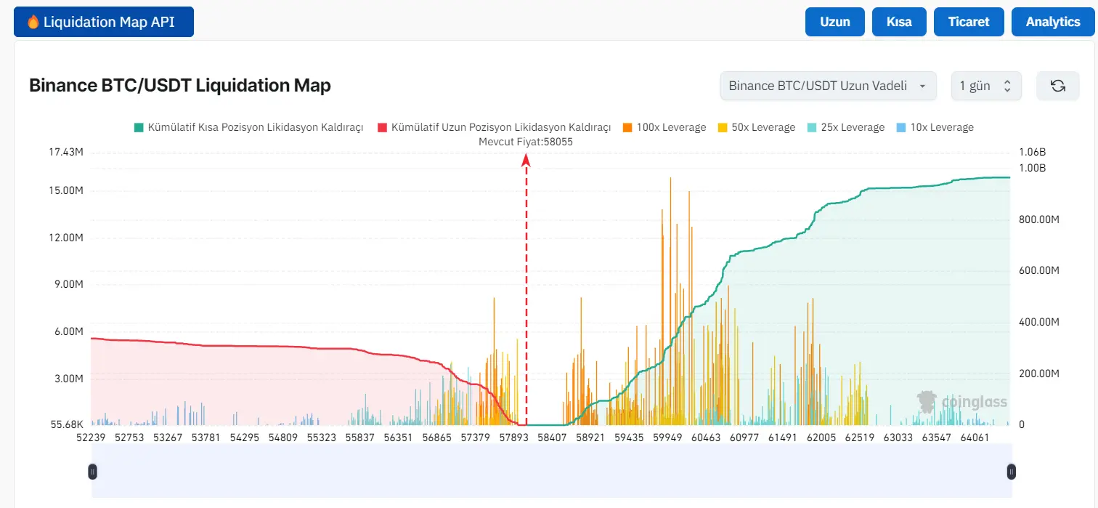Click the 400.00M right axis label
Viewport: 1098px width, 508px height.
1039,322
